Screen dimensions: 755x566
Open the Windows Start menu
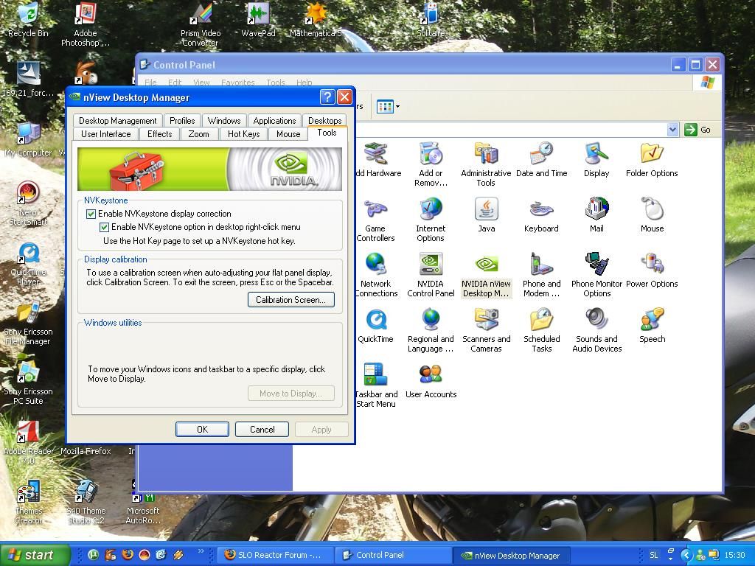click(x=35, y=555)
